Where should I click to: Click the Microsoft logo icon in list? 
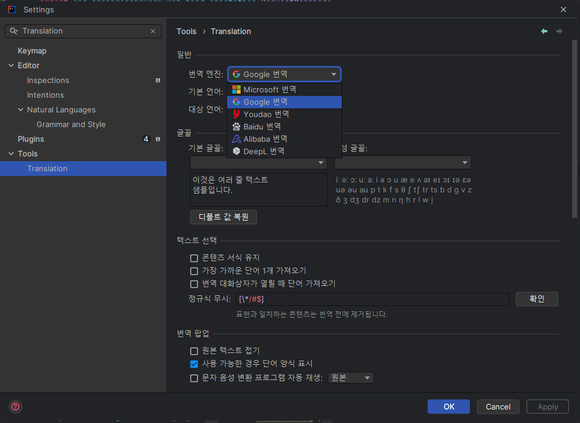point(236,89)
